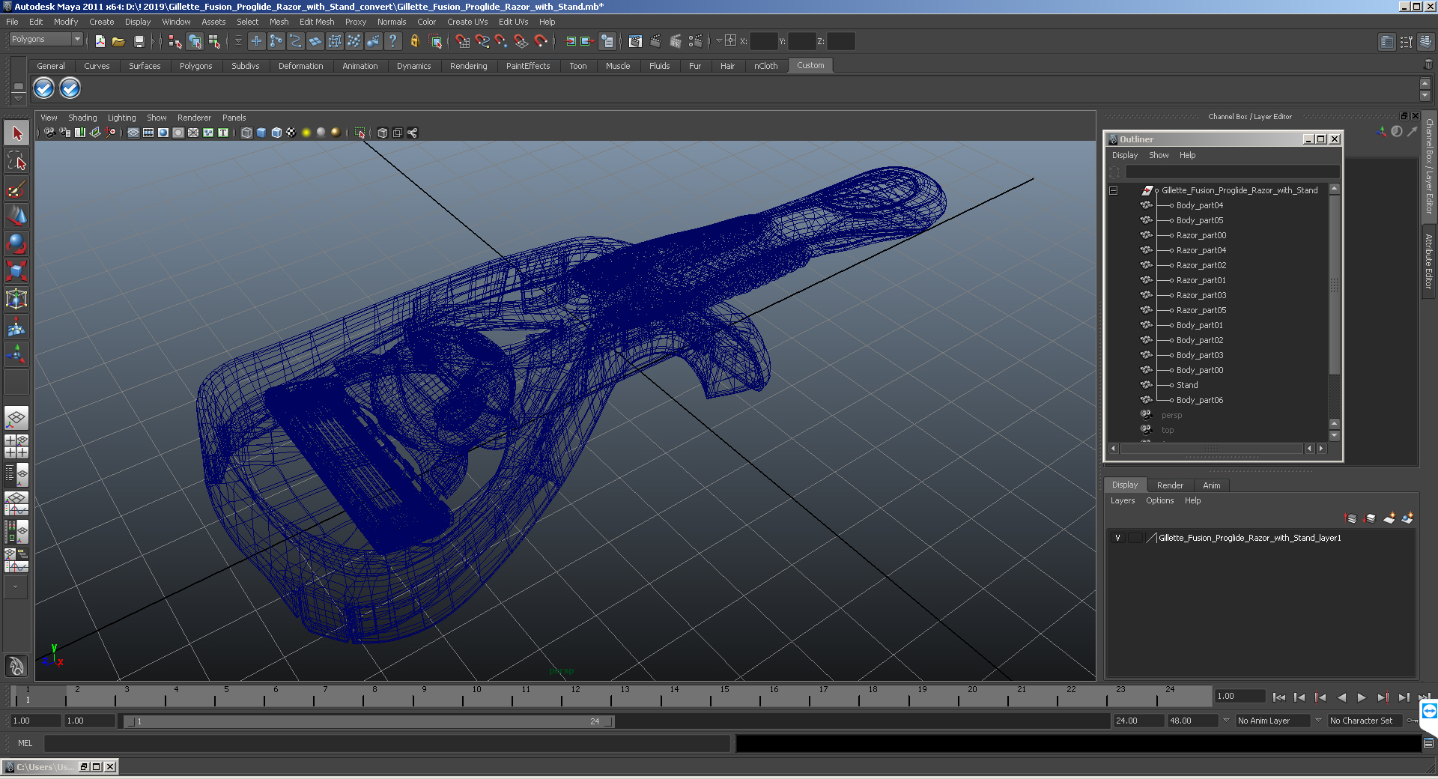Image resolution: width=1438 pixels, height=779 pixels.
Task: Click the MEL command line input
Action: tap(387, 743)
